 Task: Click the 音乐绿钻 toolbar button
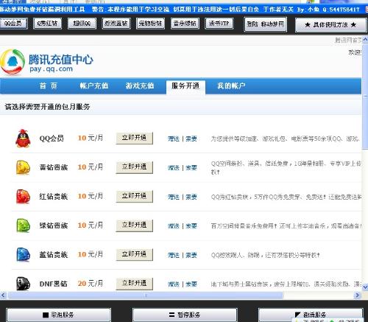coord(185,24)
